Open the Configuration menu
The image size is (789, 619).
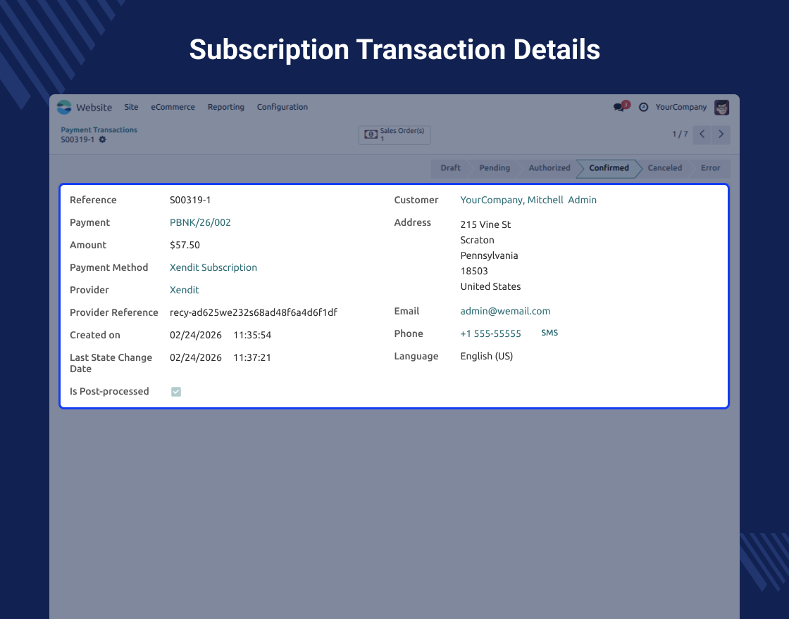click(282, 107)
